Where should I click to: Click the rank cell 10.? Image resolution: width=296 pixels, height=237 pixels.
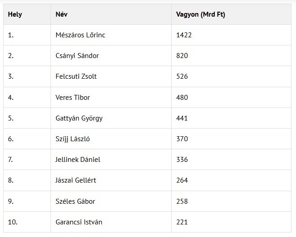[13, 222]
